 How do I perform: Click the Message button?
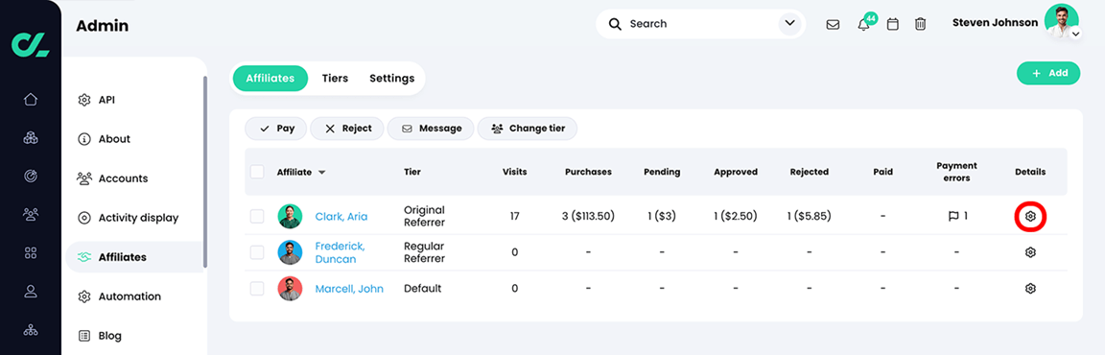(x=431, y=129)
